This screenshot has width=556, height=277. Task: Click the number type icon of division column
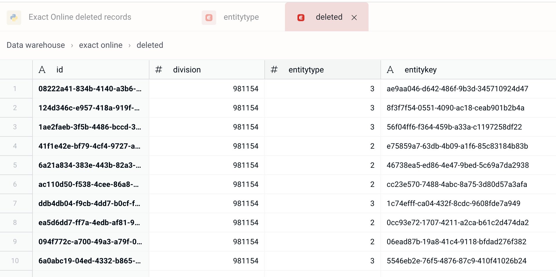(158, 70)
